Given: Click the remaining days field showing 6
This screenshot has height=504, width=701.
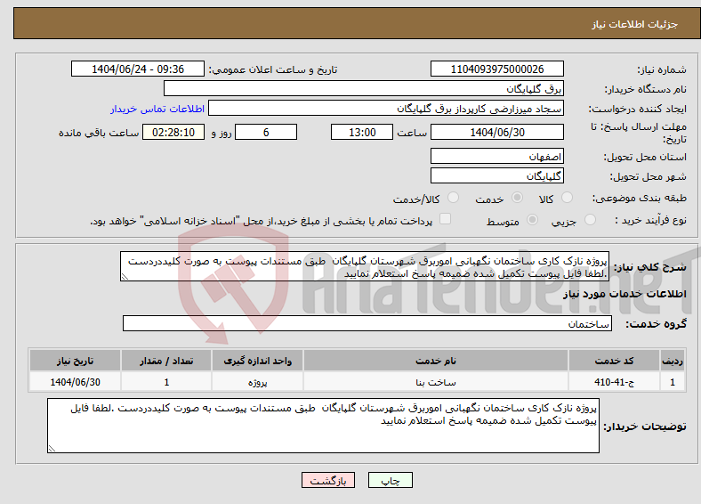Looking at the screenshot, I should (266, 132).
